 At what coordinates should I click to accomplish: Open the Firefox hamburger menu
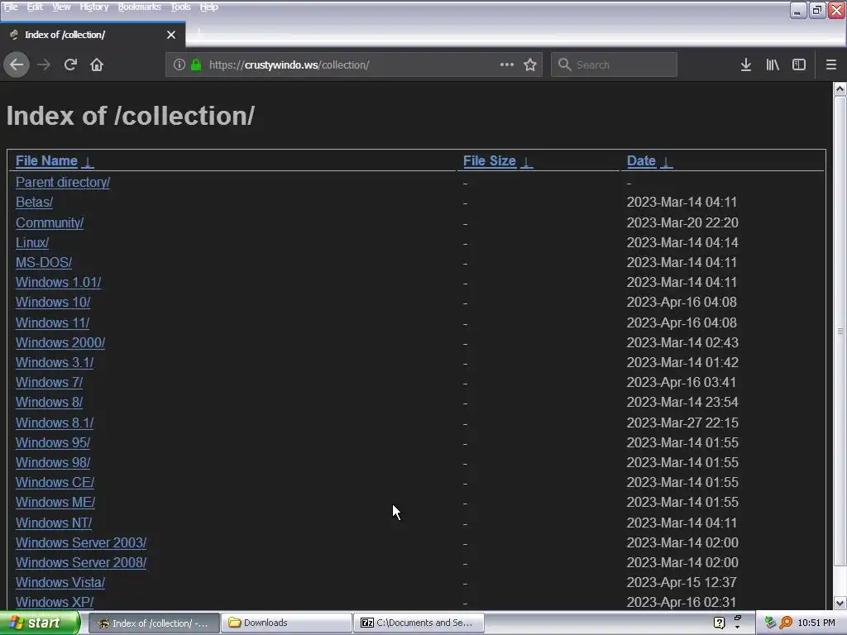[x=831, y=64]
